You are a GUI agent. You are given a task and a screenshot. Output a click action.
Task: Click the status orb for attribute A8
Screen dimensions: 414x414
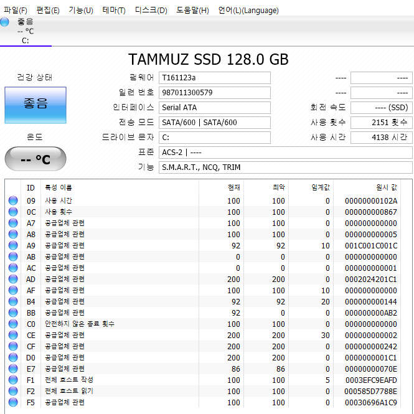click(x=13, y=234)
